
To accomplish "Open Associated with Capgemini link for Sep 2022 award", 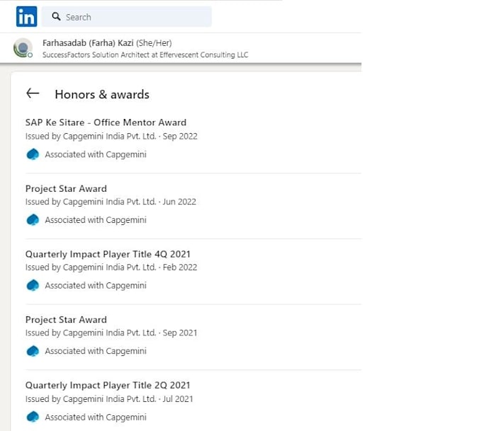I will tap(96, 154).
